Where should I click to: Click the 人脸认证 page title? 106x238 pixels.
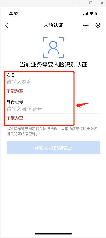53,25
